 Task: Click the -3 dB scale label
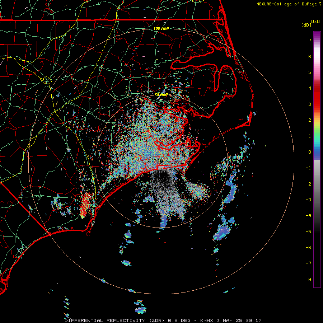pyautogui.click(x=308, y=200)
